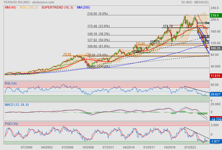
Task: Click the 40.000 price axis label
Action: [215, 66]
